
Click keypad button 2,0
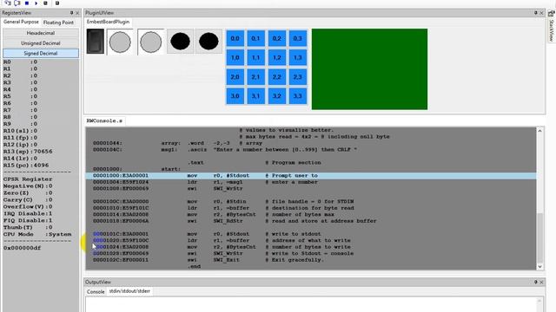pos(235,77)
